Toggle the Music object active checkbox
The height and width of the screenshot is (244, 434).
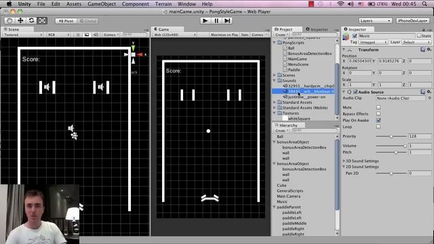click(355, 36)
